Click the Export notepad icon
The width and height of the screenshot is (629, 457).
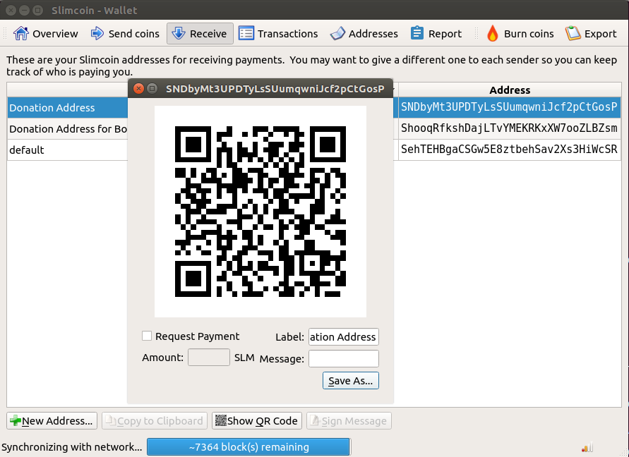(x=573, y=33)
